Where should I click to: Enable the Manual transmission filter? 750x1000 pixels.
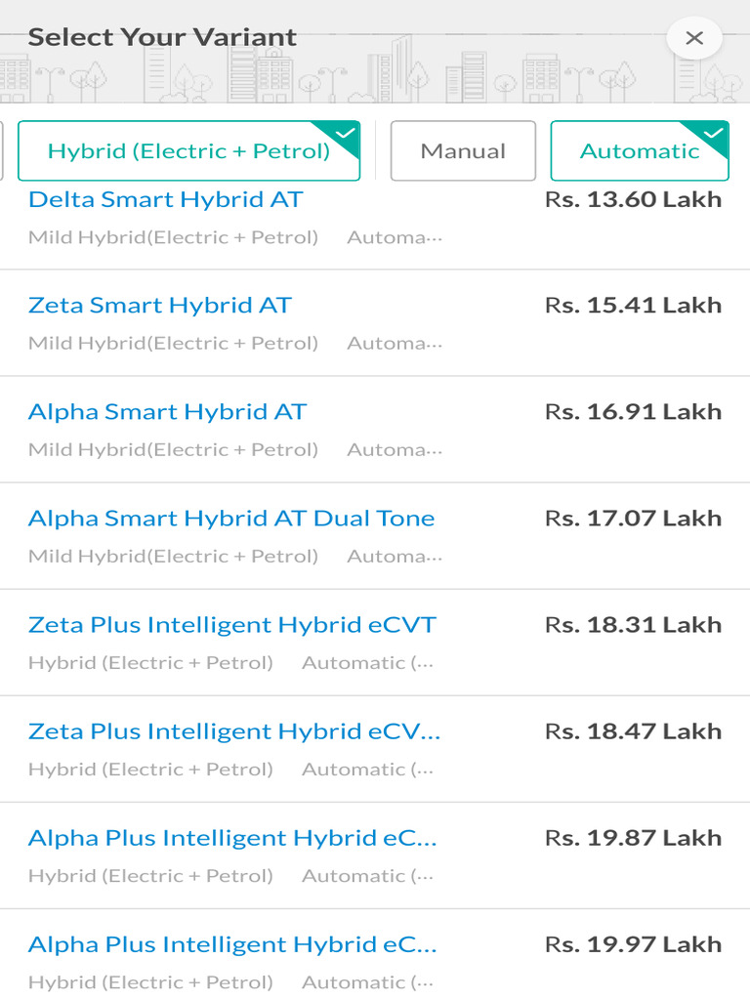click(463, 151)
